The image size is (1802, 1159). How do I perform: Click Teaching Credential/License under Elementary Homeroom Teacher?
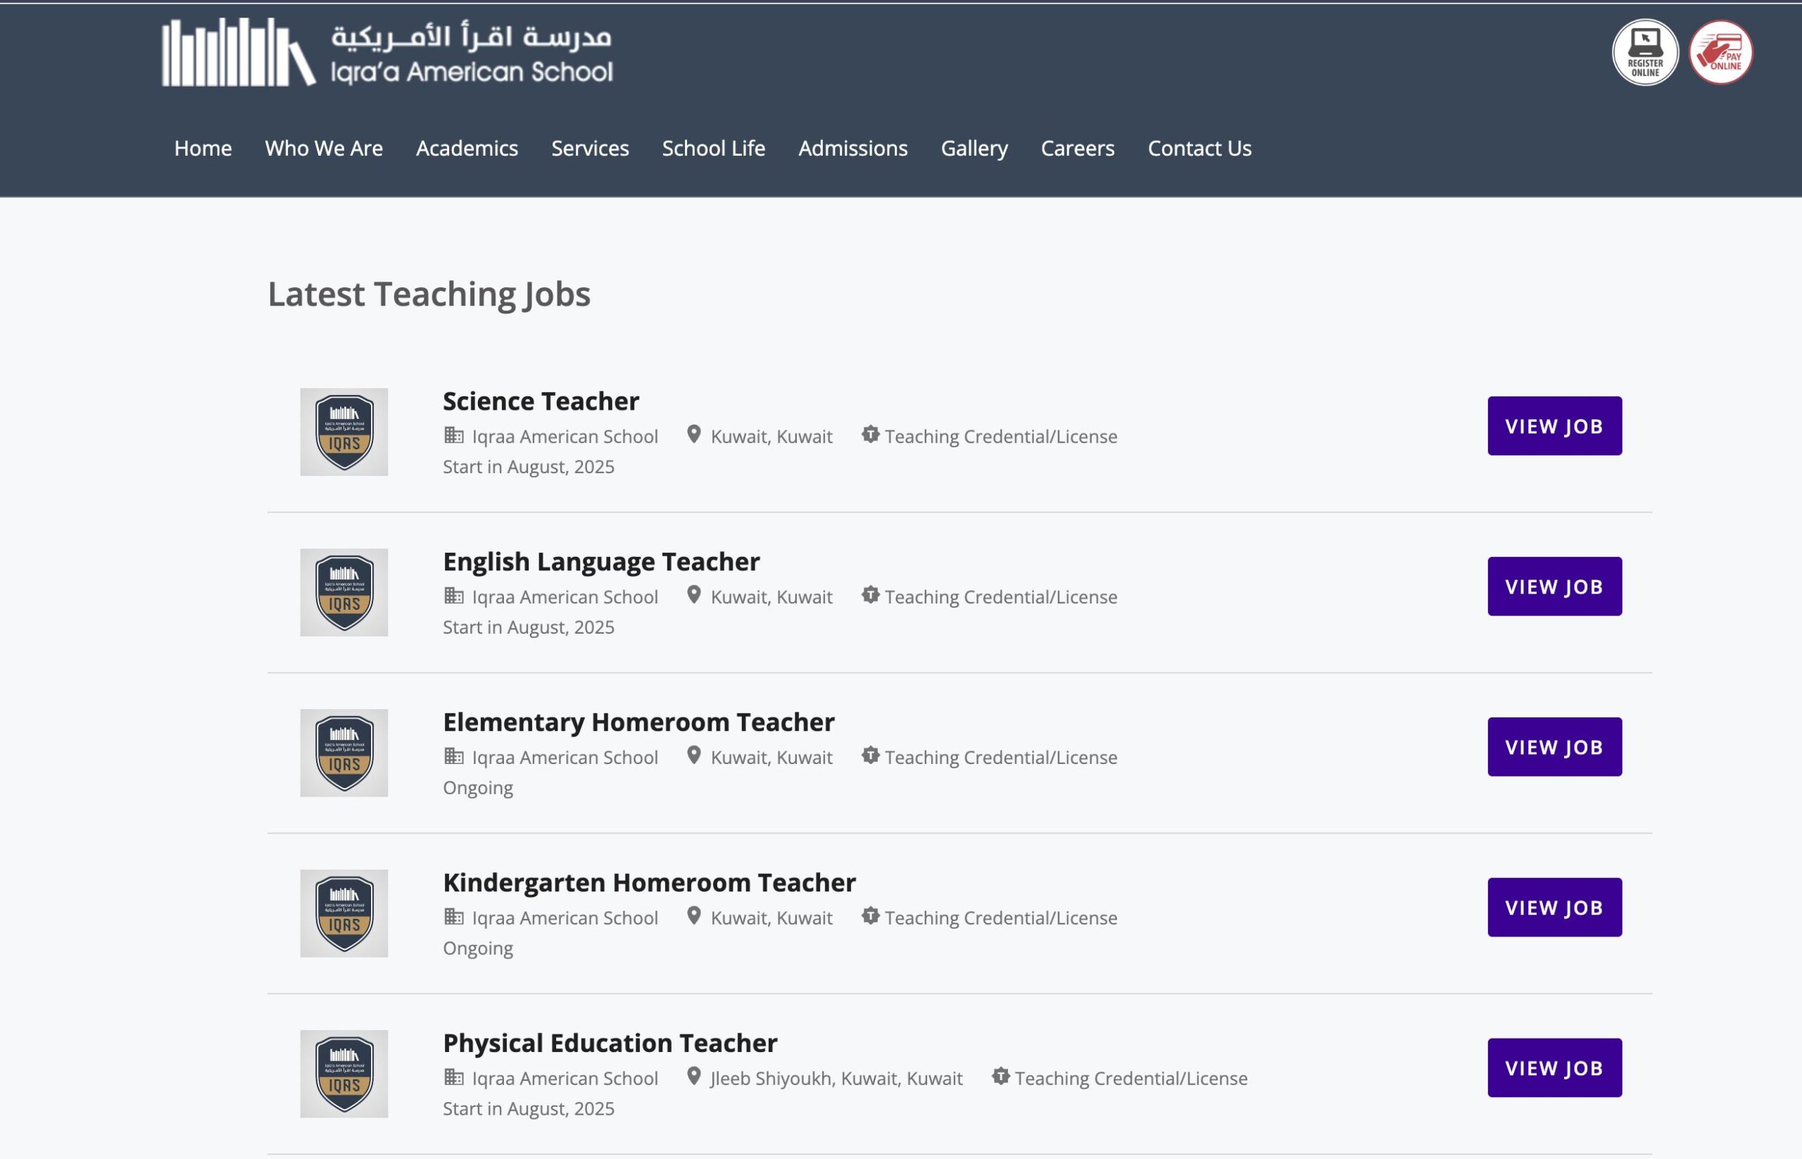(x=1001, y=758)
